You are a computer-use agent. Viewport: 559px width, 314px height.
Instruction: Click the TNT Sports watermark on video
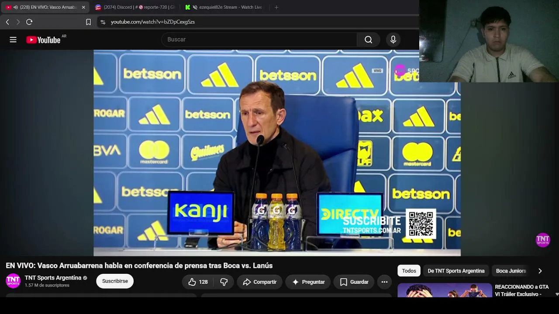543,240
